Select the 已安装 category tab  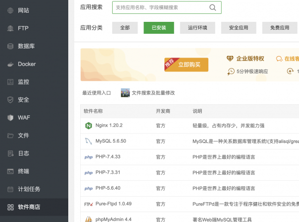coord(158,28)
